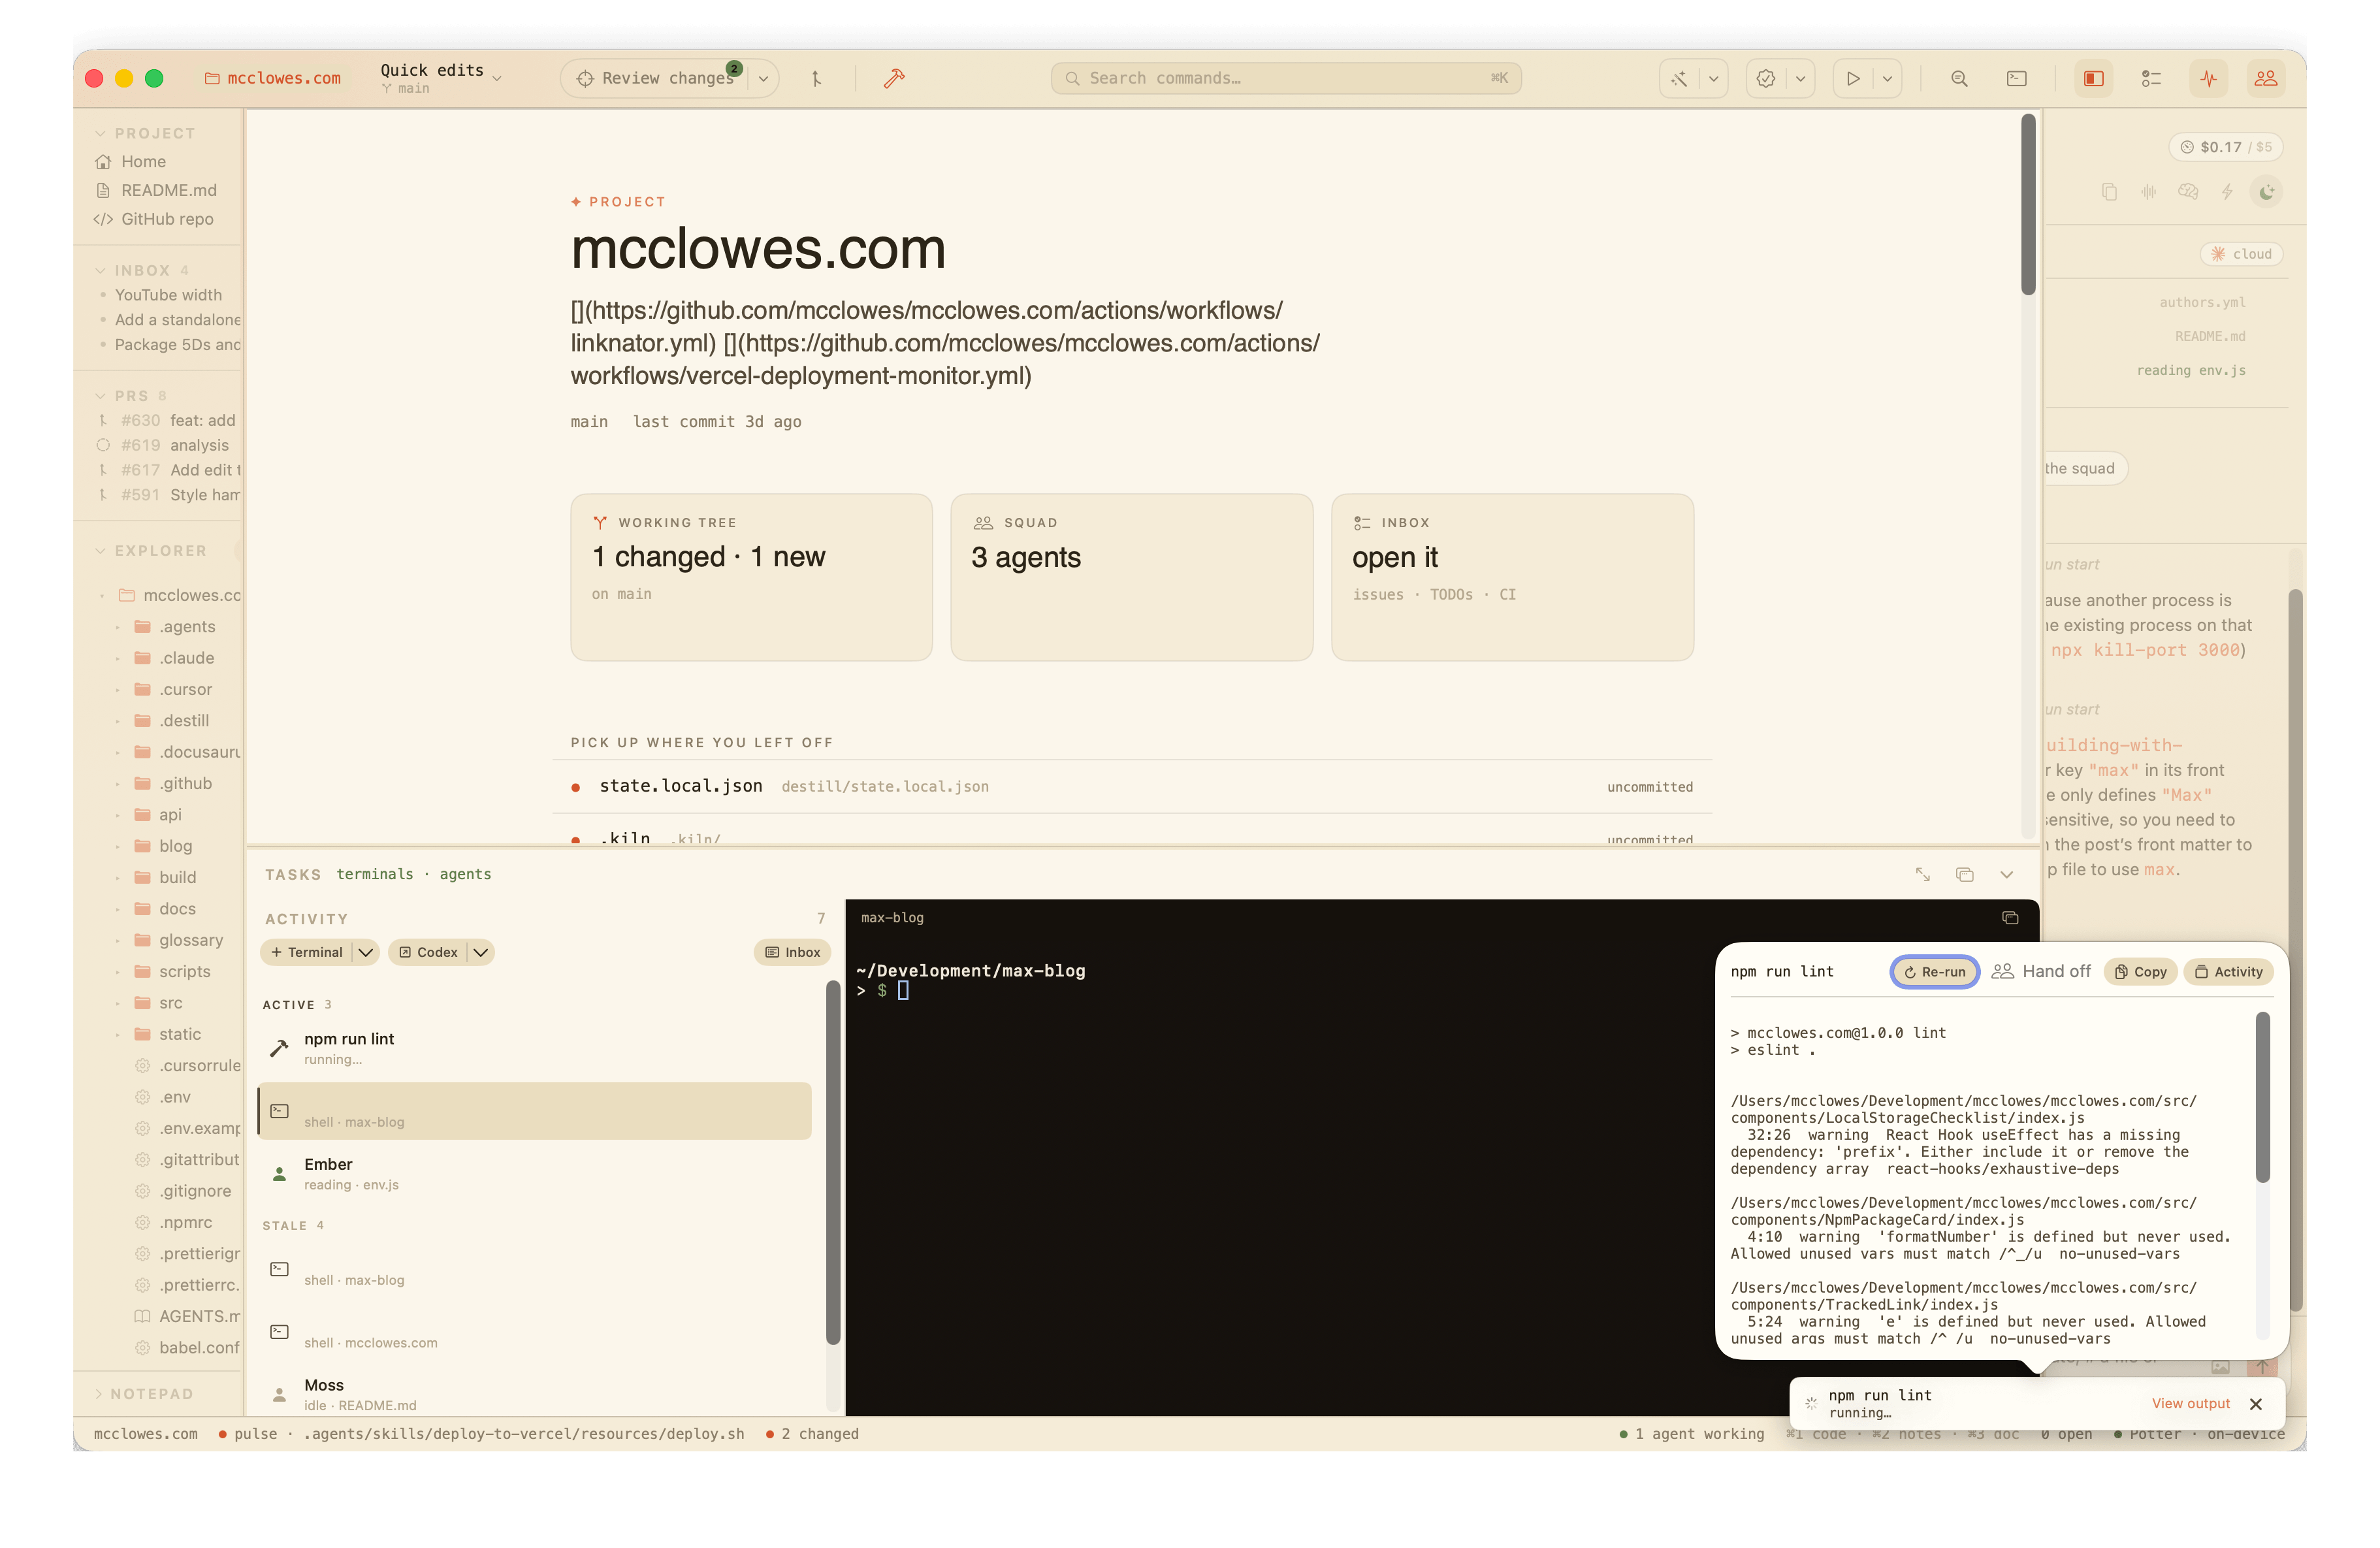Click the copy pages icon in right panel
The image size is (2380, 1548).
coord(2109,191)
